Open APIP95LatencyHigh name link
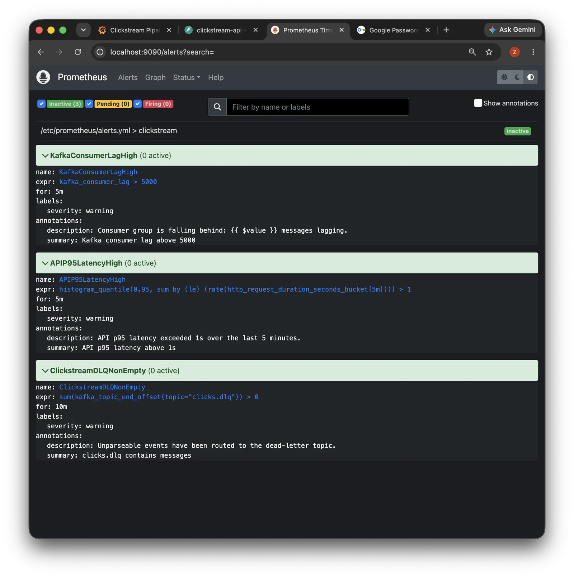 [x=92, y=280]
